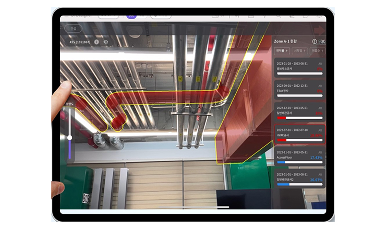
Task: Select the highlighted HVAC공사 task card
Action: coord(299,134)
